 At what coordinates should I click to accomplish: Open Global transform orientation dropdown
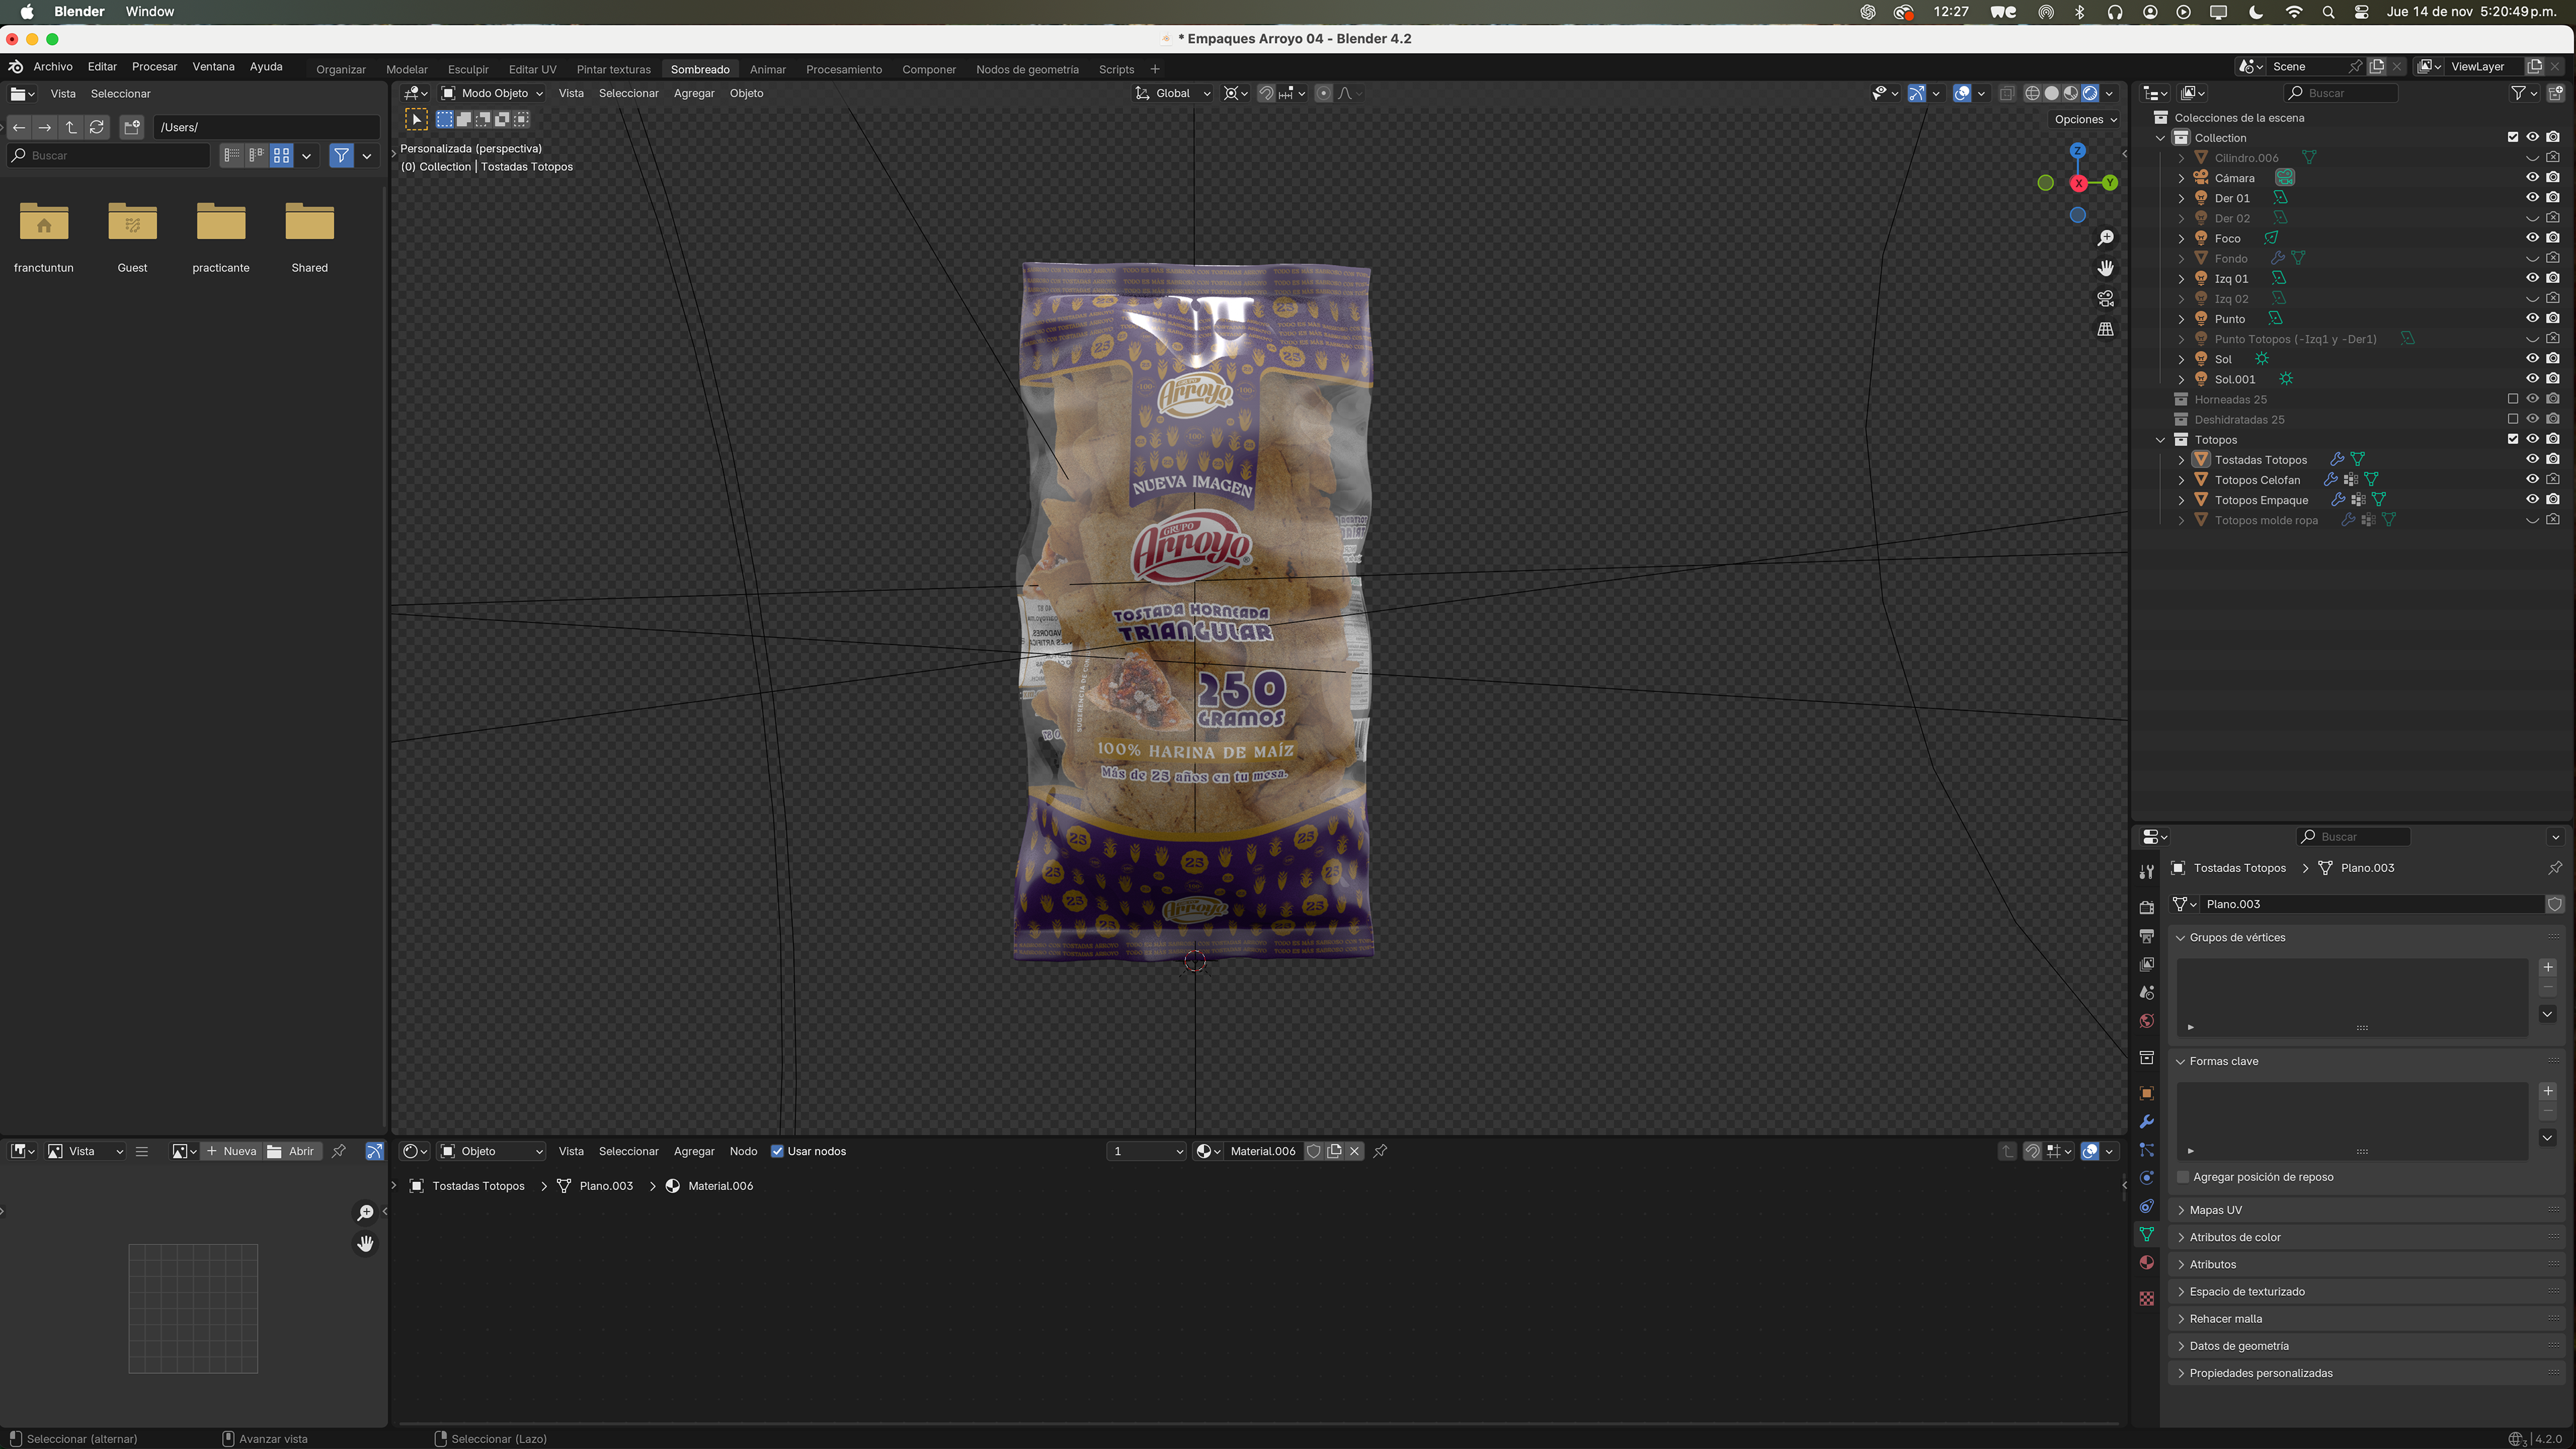pos(1173,93)
